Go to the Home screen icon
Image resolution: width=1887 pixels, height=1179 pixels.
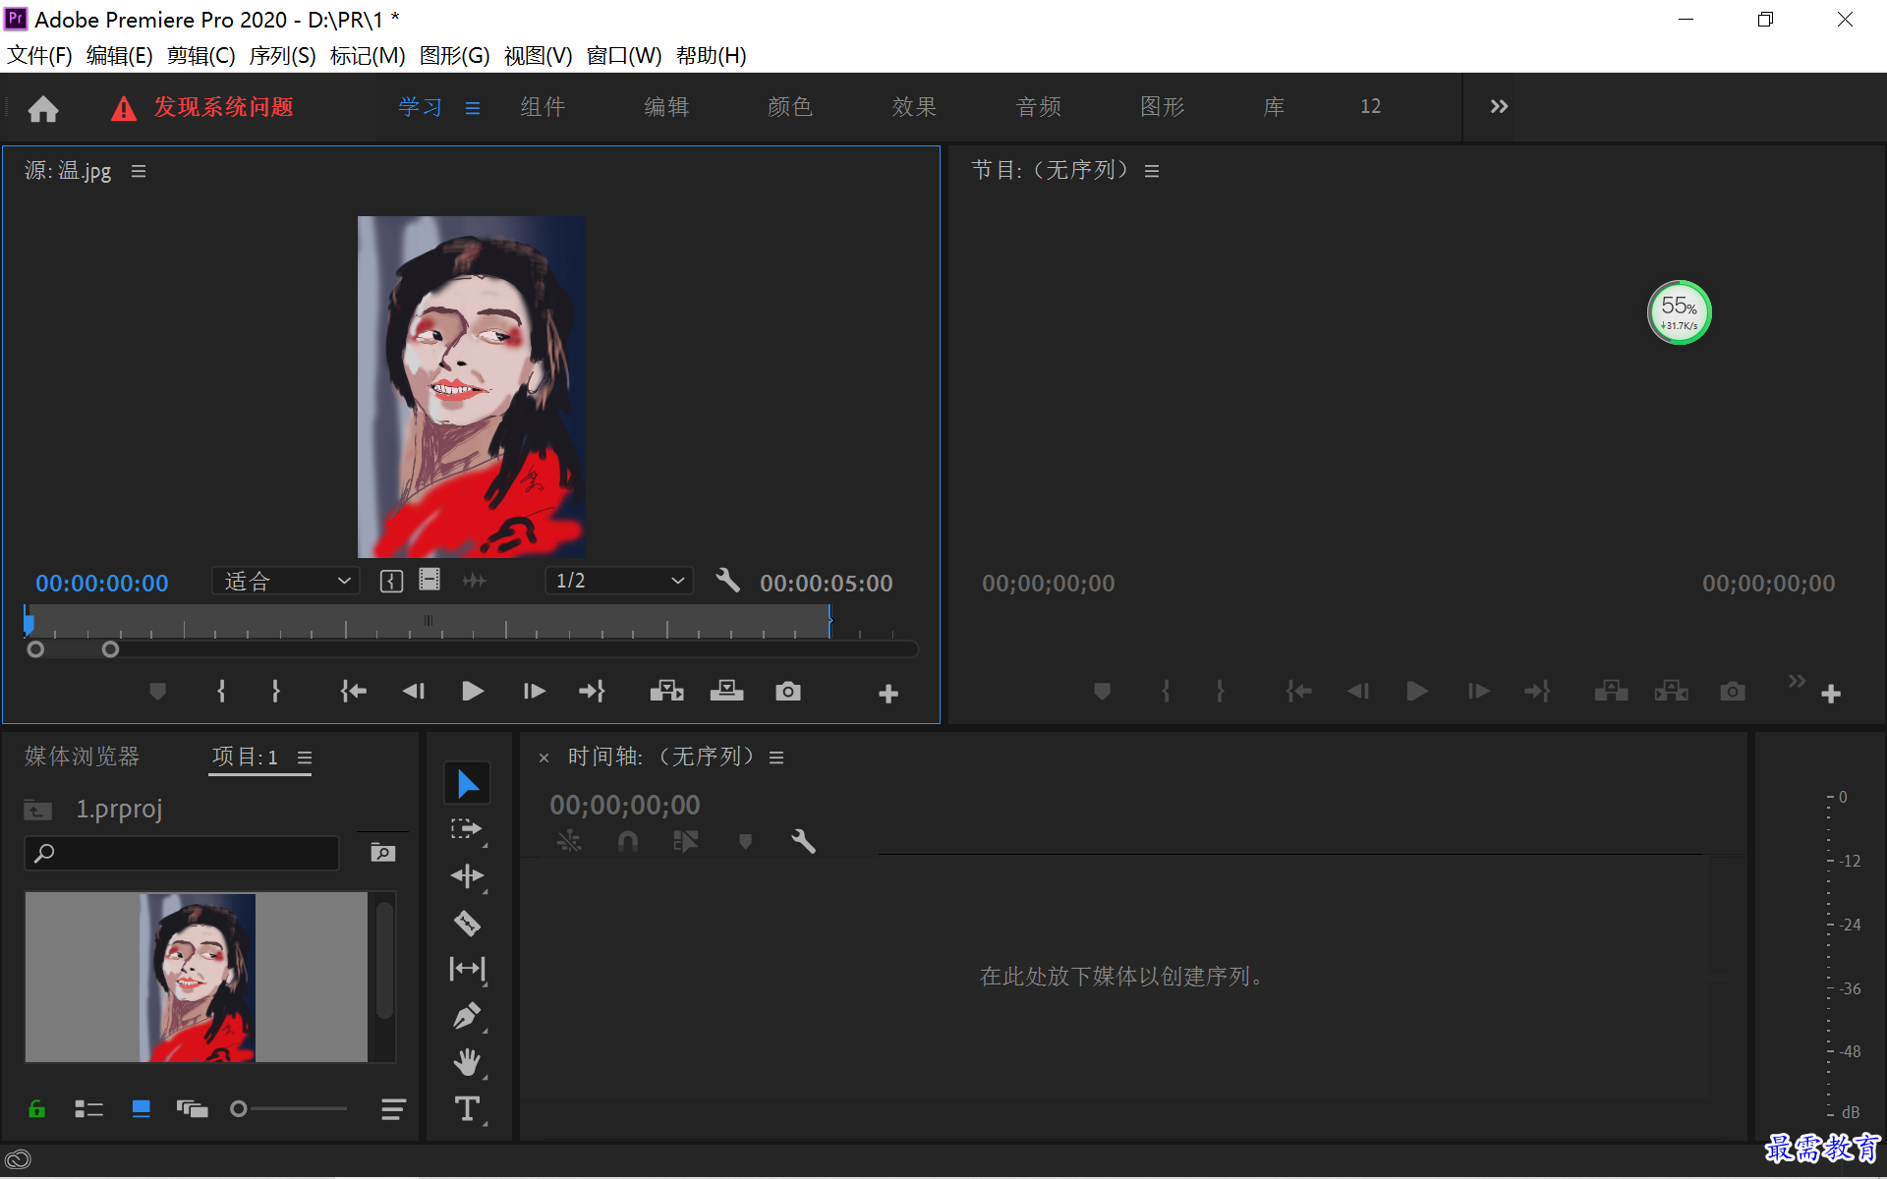pyautogui.click(x=43, y=108)
